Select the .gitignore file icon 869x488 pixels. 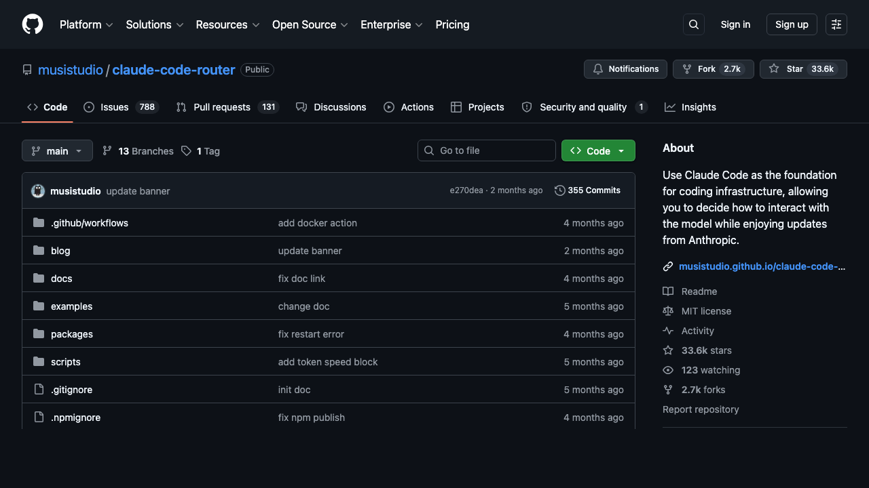click(x=39, y=390)
